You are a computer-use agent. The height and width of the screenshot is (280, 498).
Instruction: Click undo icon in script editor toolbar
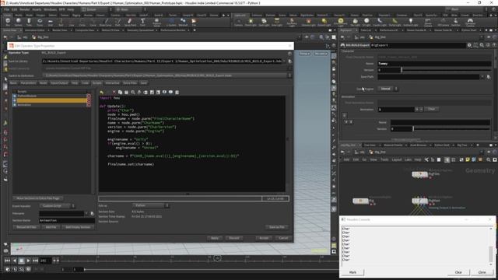pyautogui.click(x=102, y=93)
